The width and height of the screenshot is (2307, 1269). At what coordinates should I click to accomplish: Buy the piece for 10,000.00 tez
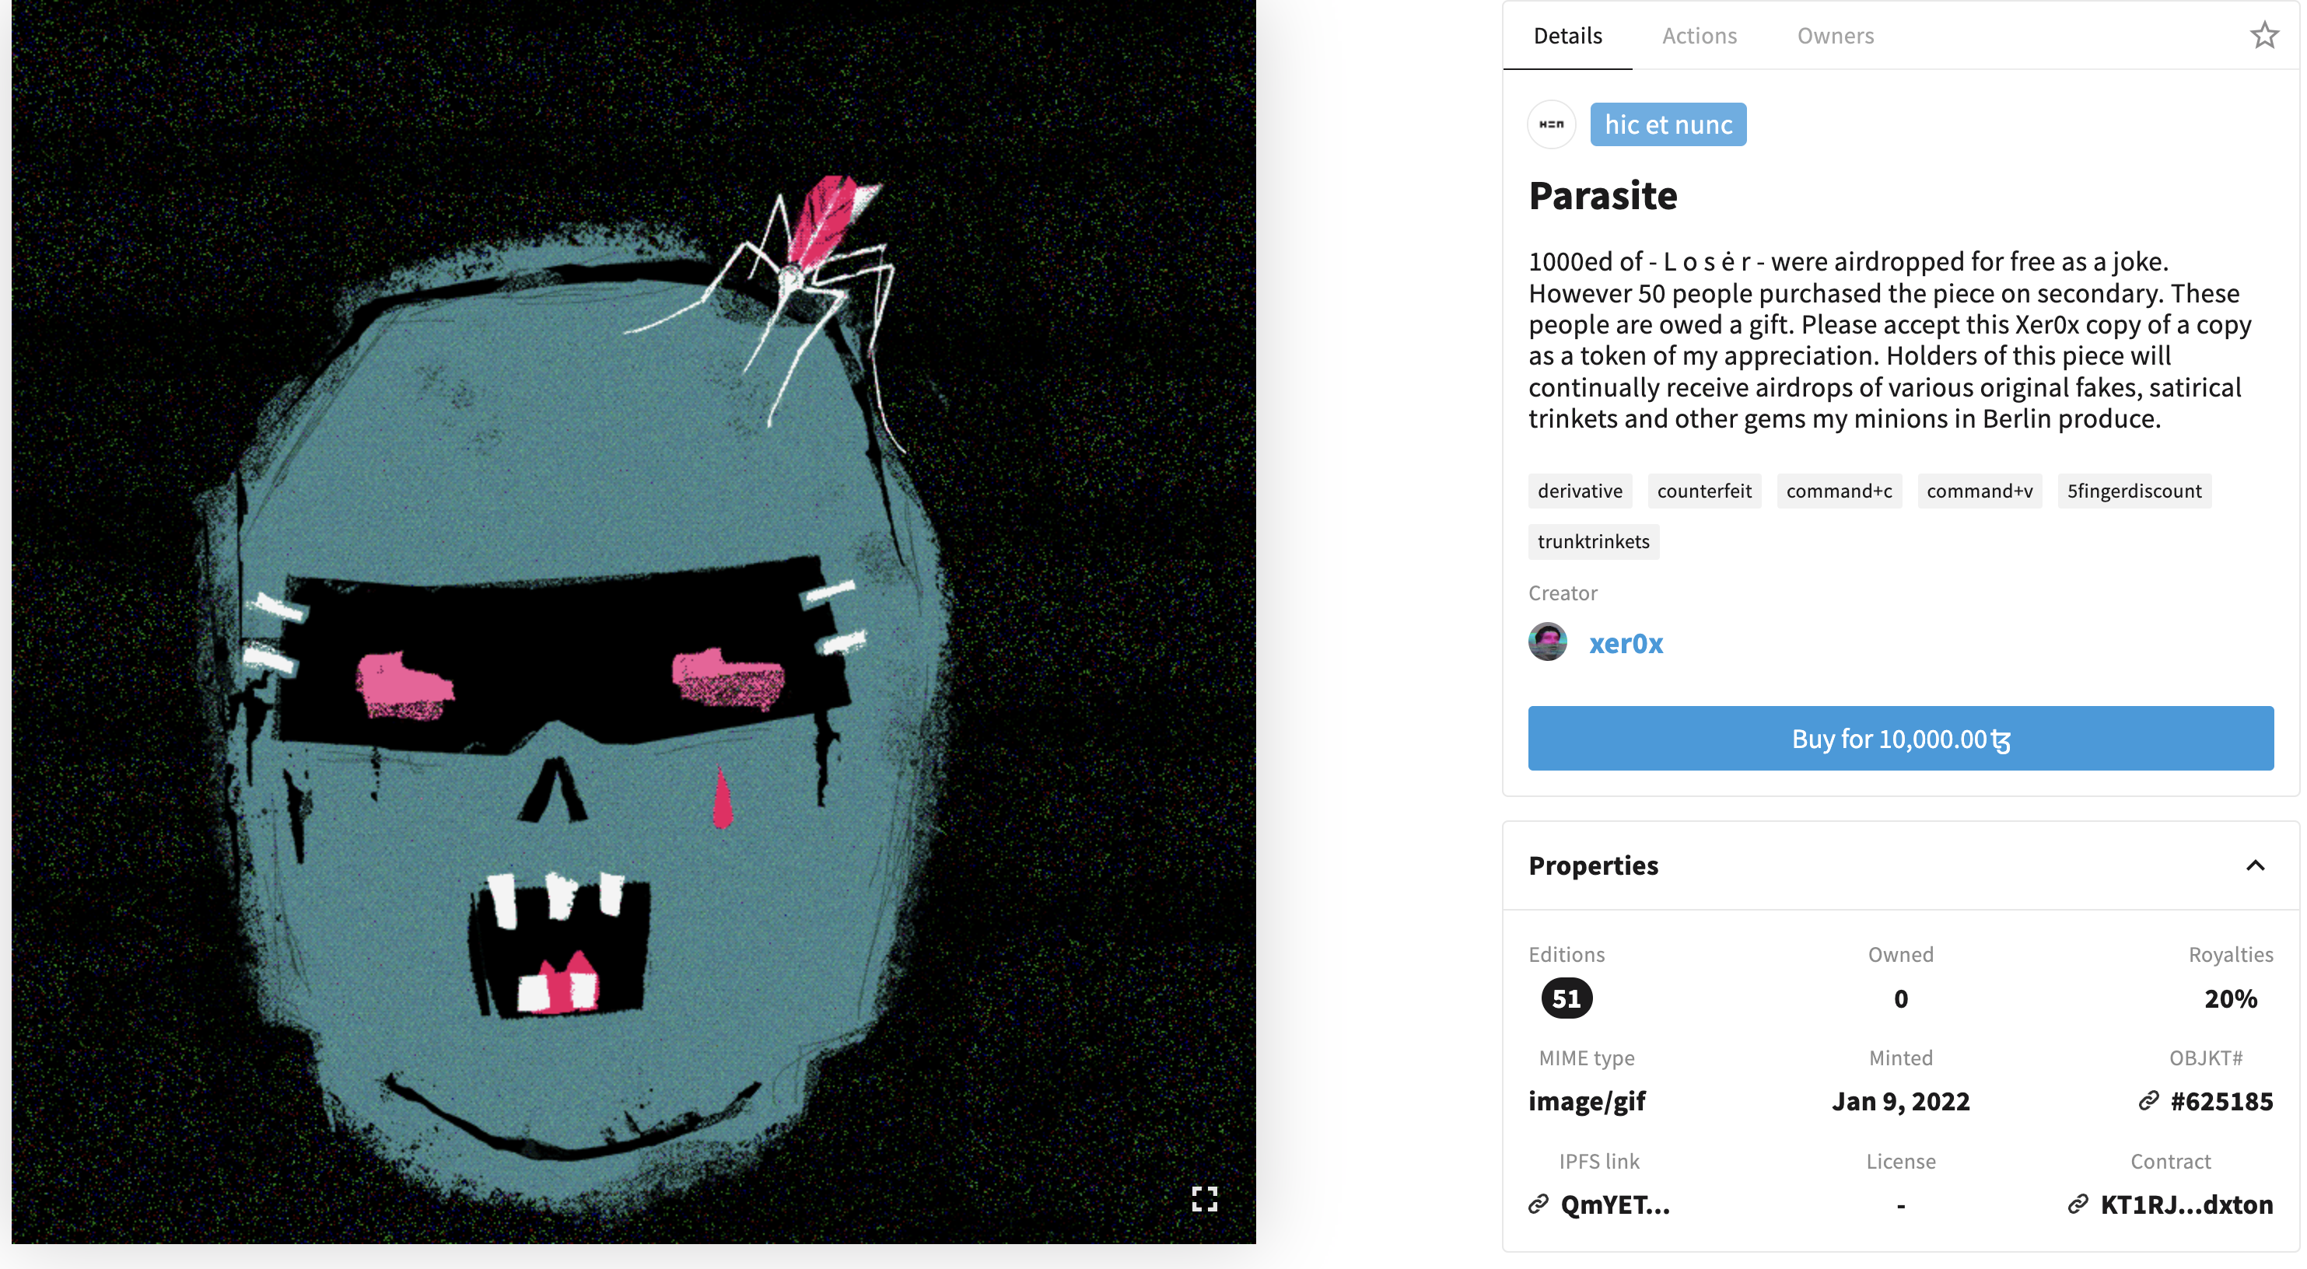click(x=1900, y=739)
